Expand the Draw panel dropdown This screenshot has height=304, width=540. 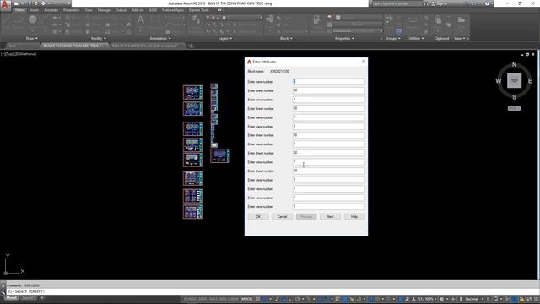[32, 38]
